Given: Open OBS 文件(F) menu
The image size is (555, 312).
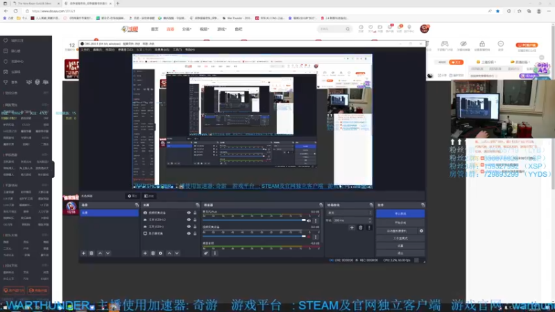Looking at the screenshot, I should 85,50.
